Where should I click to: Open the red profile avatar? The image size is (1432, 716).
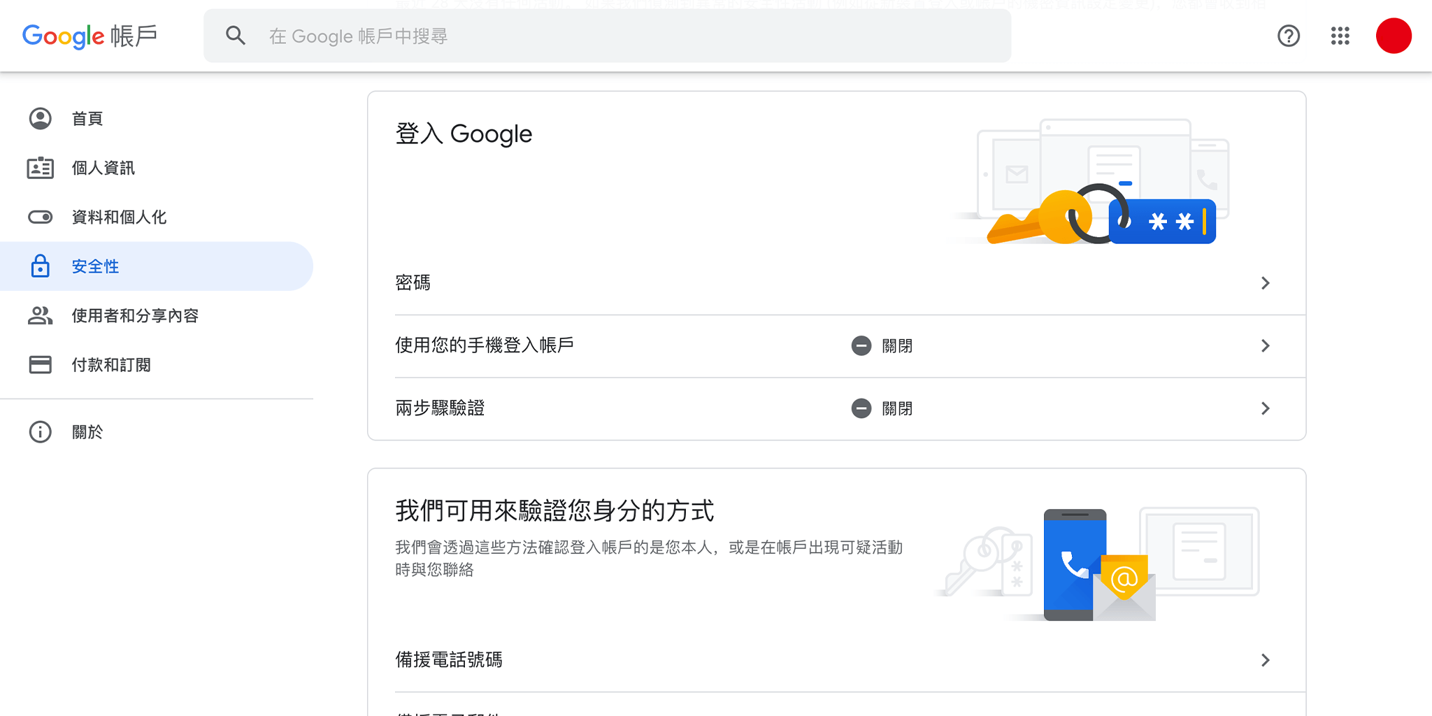pos(1394,36)
